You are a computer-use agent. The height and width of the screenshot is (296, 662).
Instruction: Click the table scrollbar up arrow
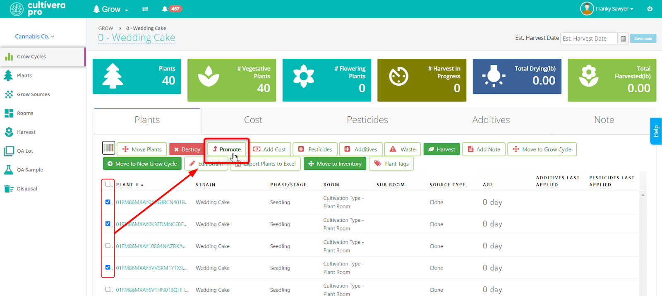(x=643, y=195)
